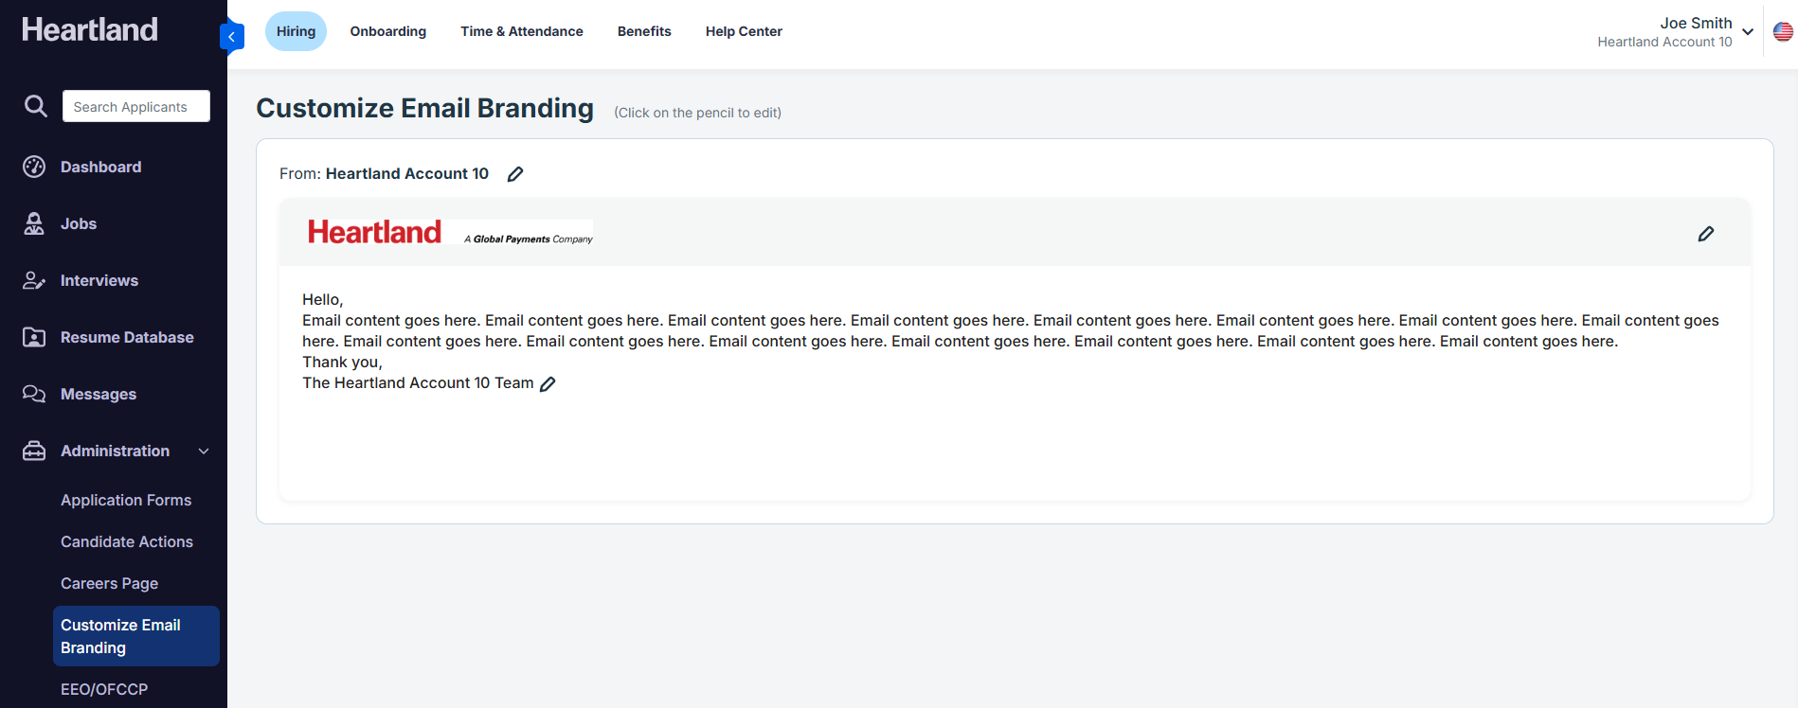Open the Help Center tab
1798x708 pixels.
pyautogui.click(x=744, y=31)
